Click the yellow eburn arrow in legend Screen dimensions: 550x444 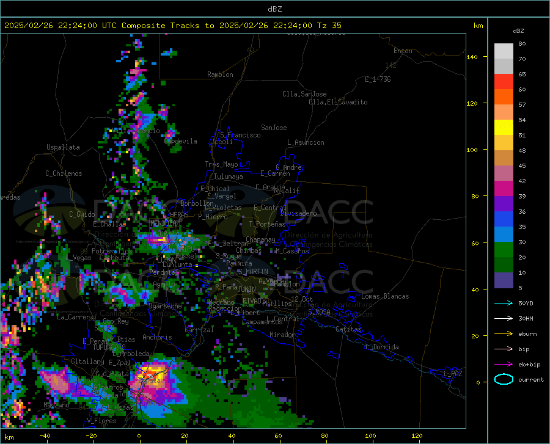coord(504,334)
